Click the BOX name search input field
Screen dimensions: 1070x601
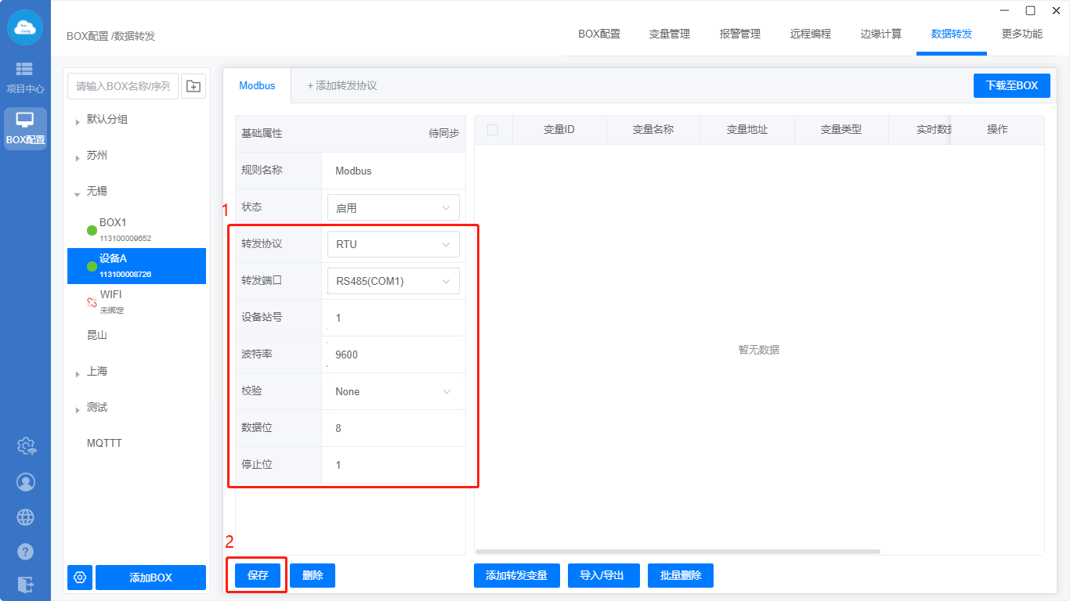[x=123, y=86]
